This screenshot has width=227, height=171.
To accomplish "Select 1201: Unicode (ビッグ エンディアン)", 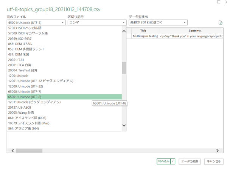I will (64, 102).
